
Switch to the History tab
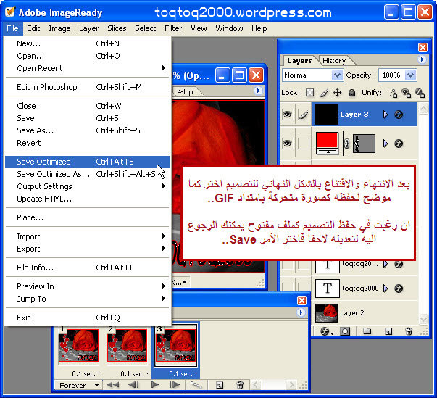pos(333,61)
